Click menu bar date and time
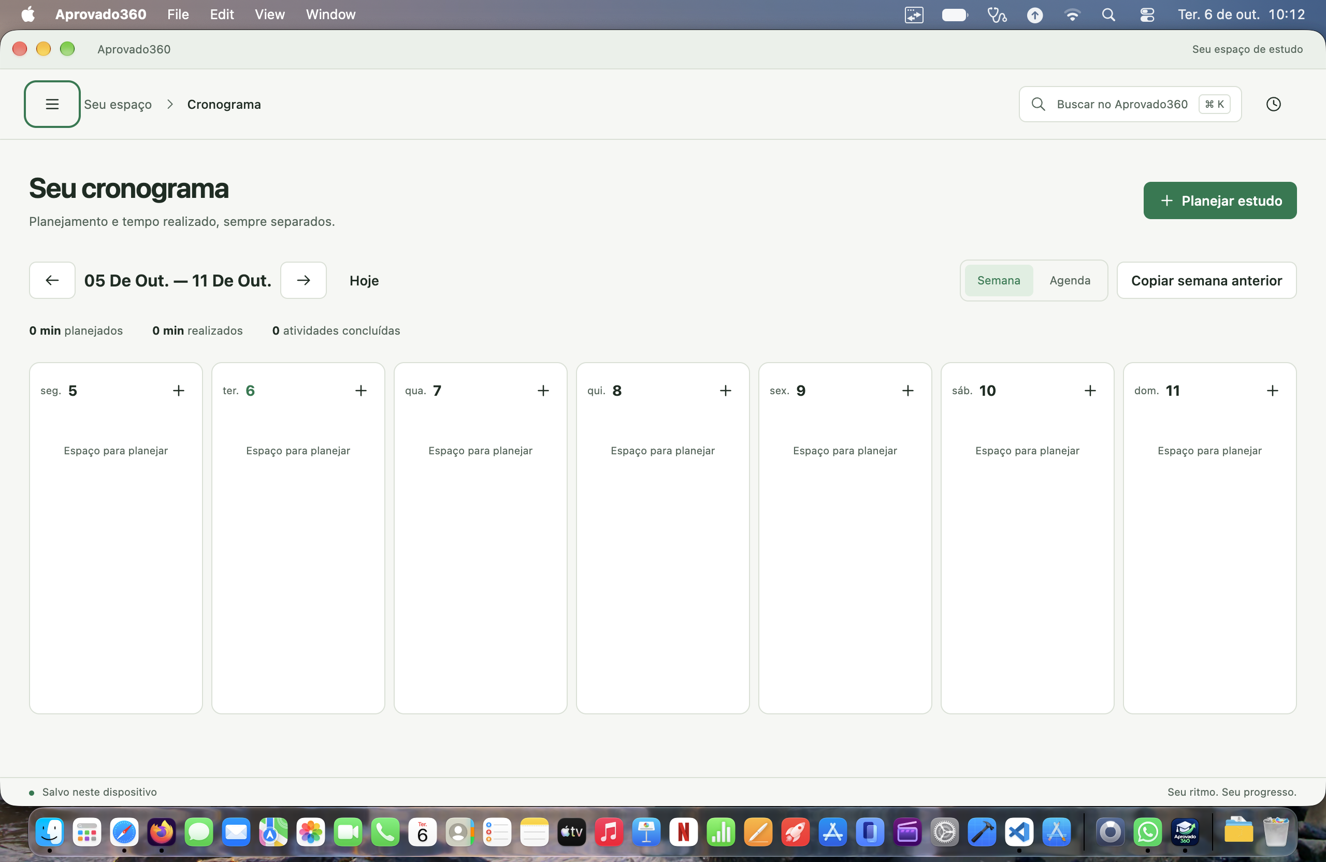Screen dimensions: 1326x862 [x=1241, y=15]
